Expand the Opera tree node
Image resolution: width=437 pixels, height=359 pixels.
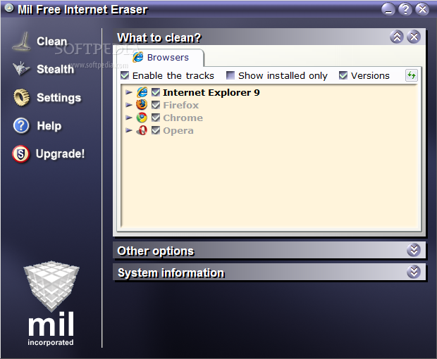[129, 130]
